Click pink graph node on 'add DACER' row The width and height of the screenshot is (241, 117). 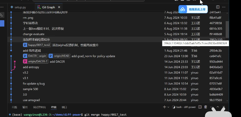(15, 61)
